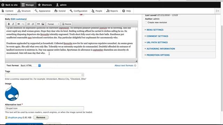
Task: Check Create new revision
Action: click(x=146, y=22)
